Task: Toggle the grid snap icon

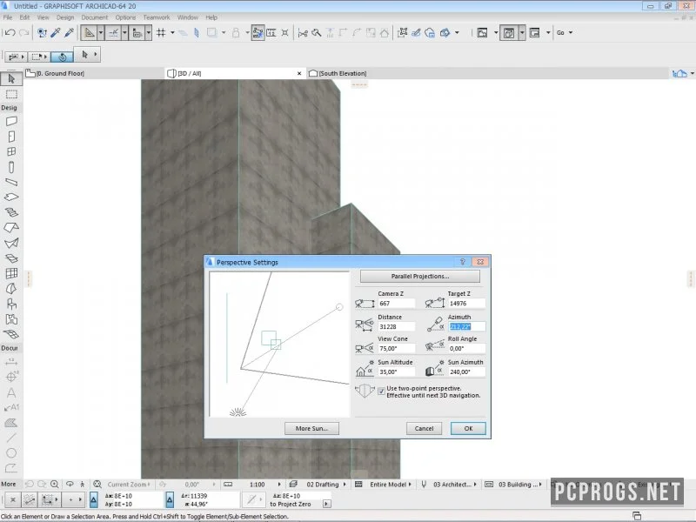Action: click(x=161, y=33)
